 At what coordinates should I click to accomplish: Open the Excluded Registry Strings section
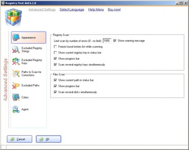(29, 50)
